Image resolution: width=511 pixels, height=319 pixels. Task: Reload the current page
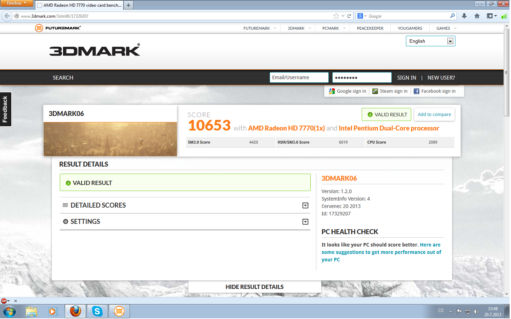(x=349, y=16)
